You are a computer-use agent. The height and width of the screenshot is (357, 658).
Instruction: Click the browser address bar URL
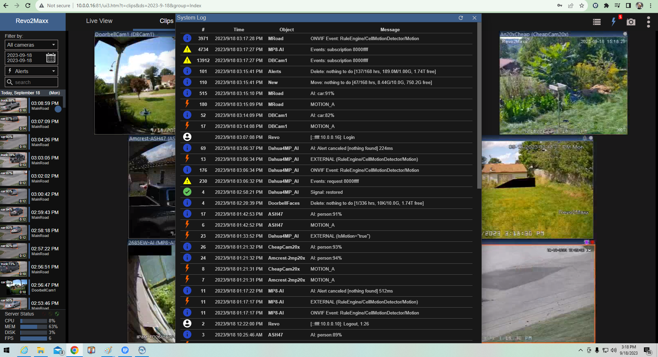click(139, 5)
